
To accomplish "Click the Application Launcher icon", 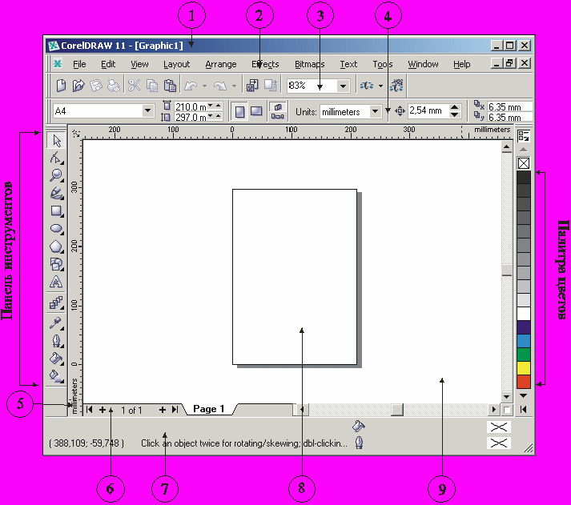I will tap(367, 86).
